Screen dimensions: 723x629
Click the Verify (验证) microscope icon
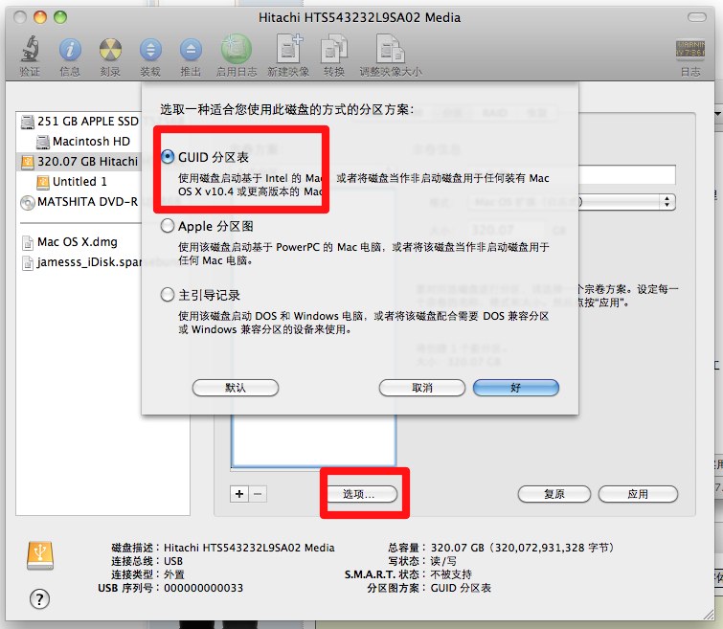(30, 49)
